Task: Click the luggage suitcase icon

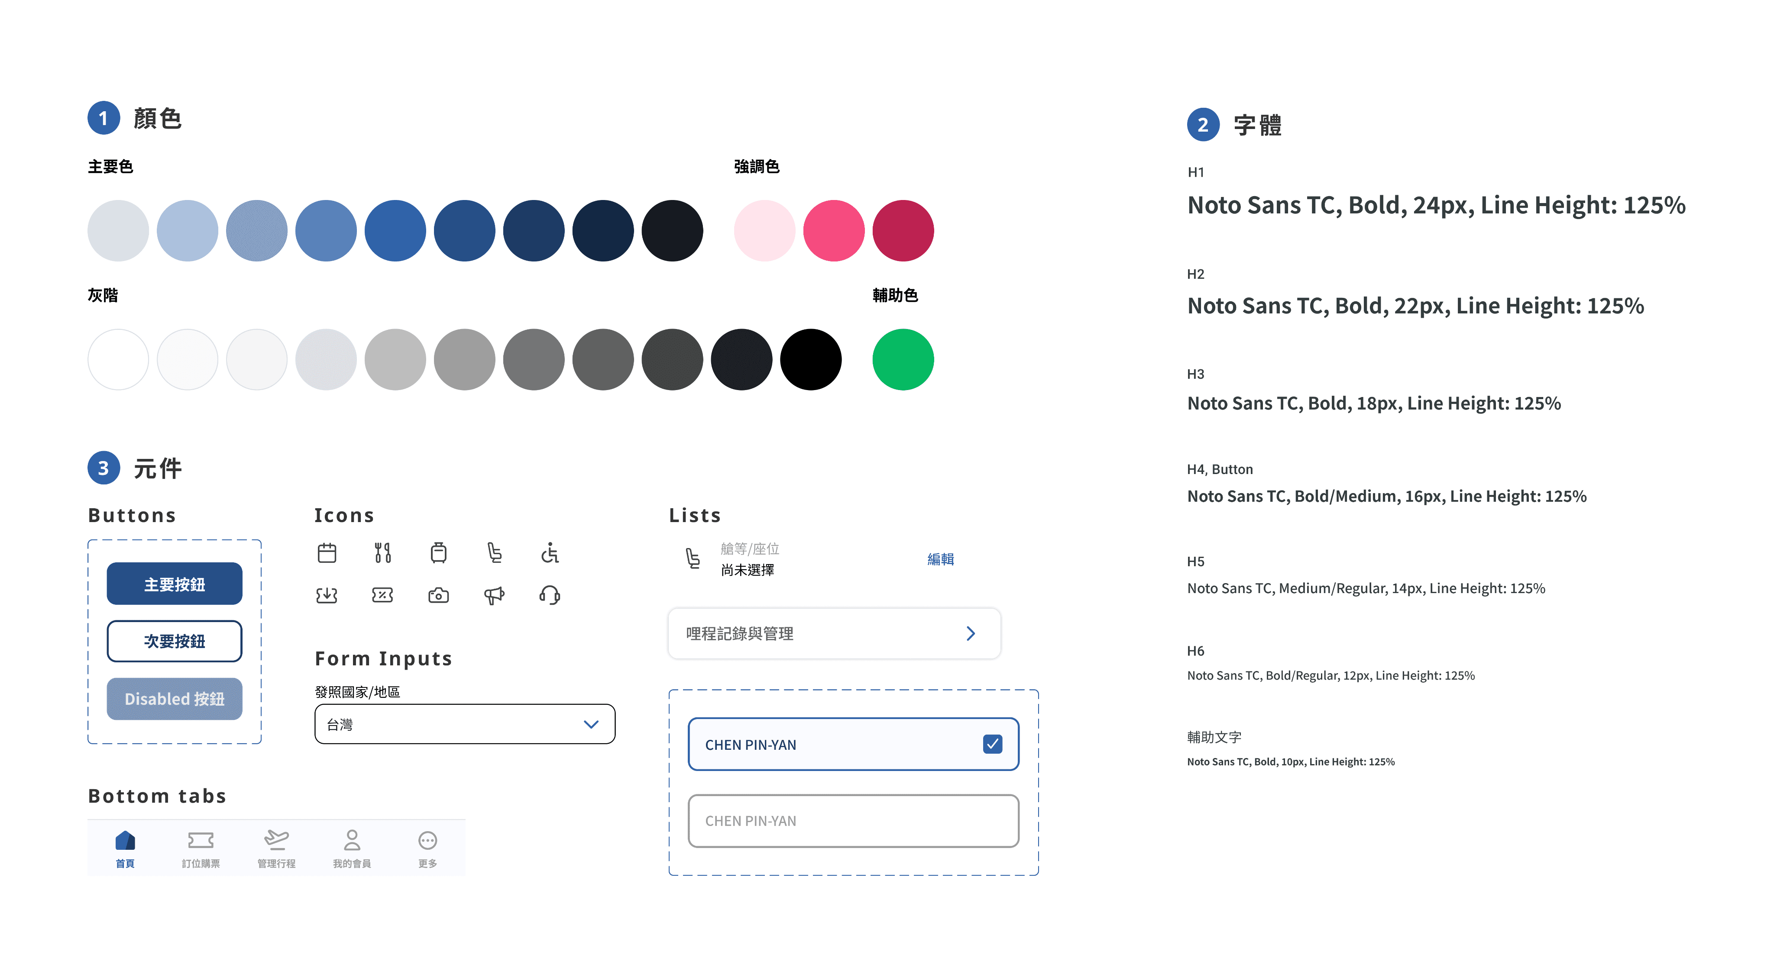Action: 439,552
